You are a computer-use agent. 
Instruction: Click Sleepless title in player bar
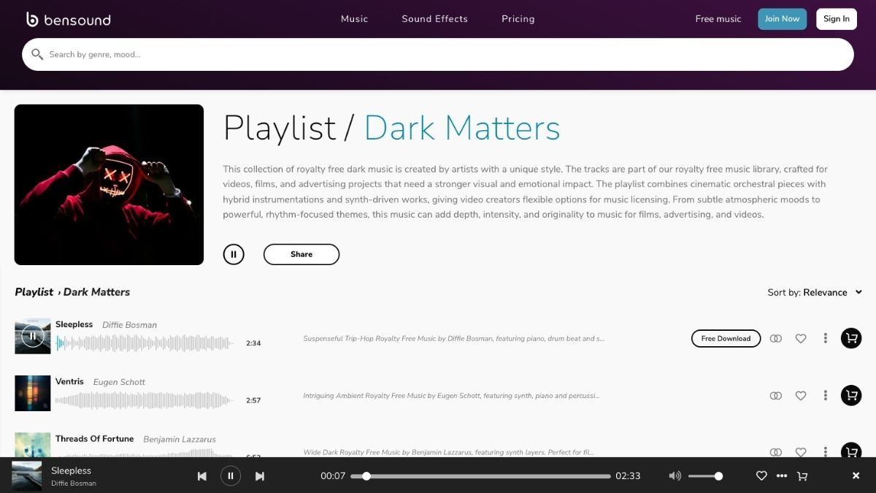pos(71,470)
